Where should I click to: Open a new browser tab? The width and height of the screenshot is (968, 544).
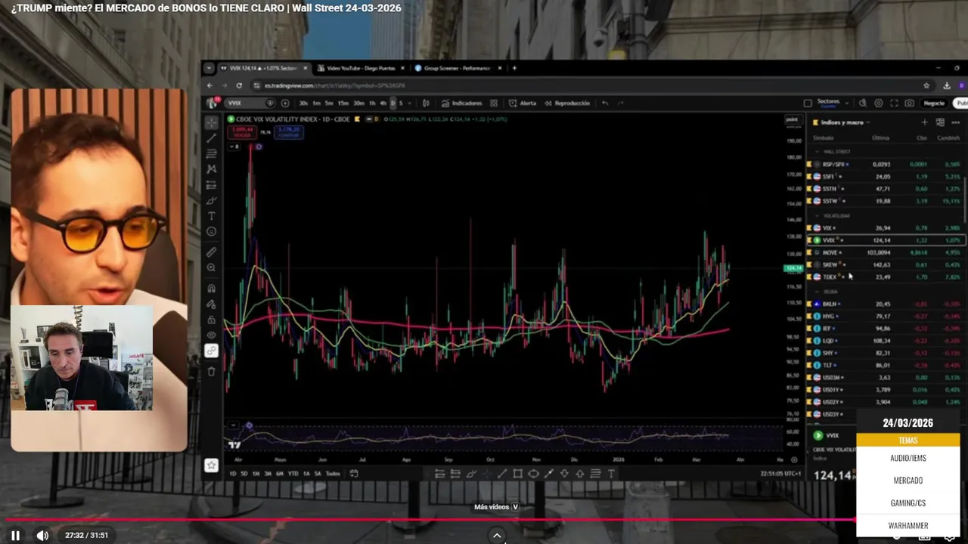(x=514, y=68)
